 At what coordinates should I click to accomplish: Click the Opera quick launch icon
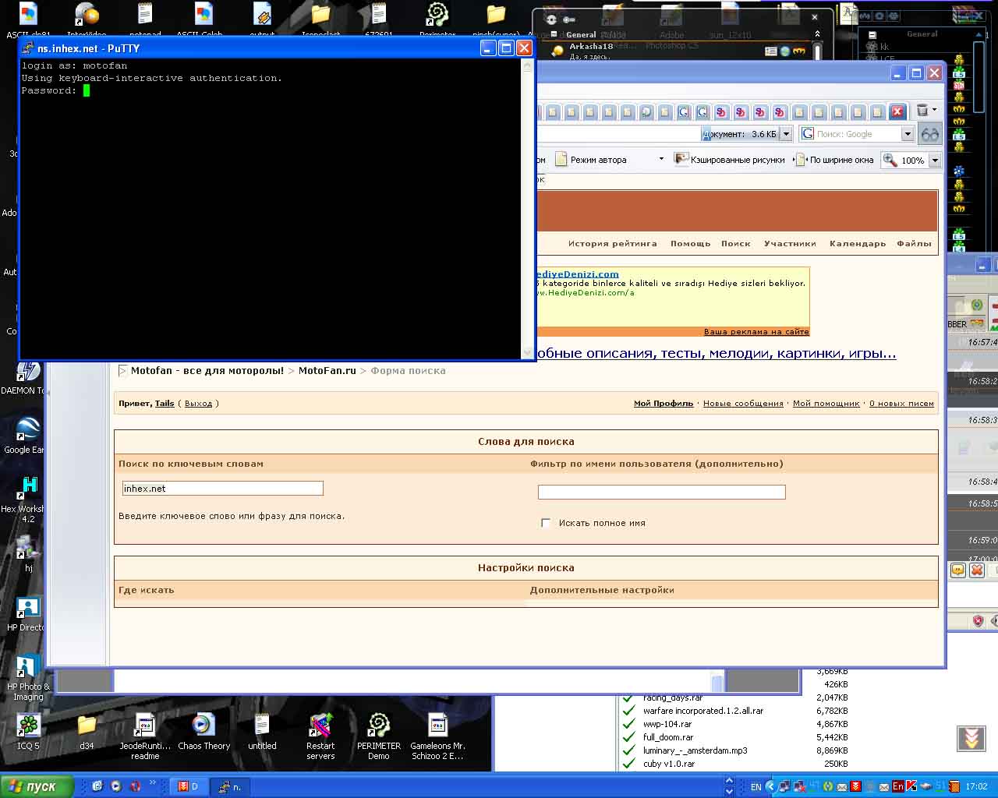(135, 786)
